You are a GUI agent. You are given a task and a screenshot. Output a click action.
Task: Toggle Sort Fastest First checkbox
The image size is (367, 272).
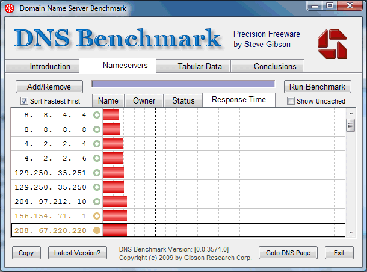click(24, 101)
